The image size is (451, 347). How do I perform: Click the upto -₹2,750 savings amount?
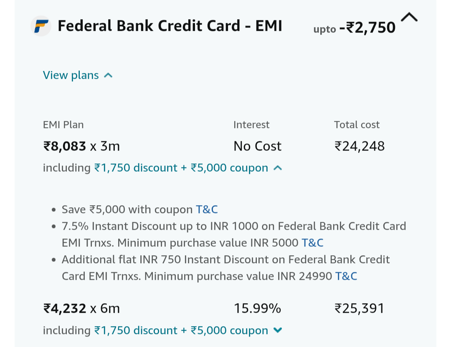tap(354, 28)
